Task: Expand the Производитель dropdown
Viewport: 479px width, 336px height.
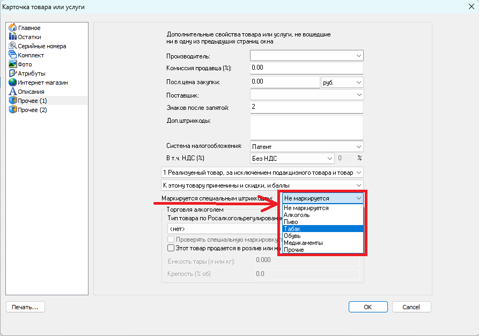Action: coord(359,56)
